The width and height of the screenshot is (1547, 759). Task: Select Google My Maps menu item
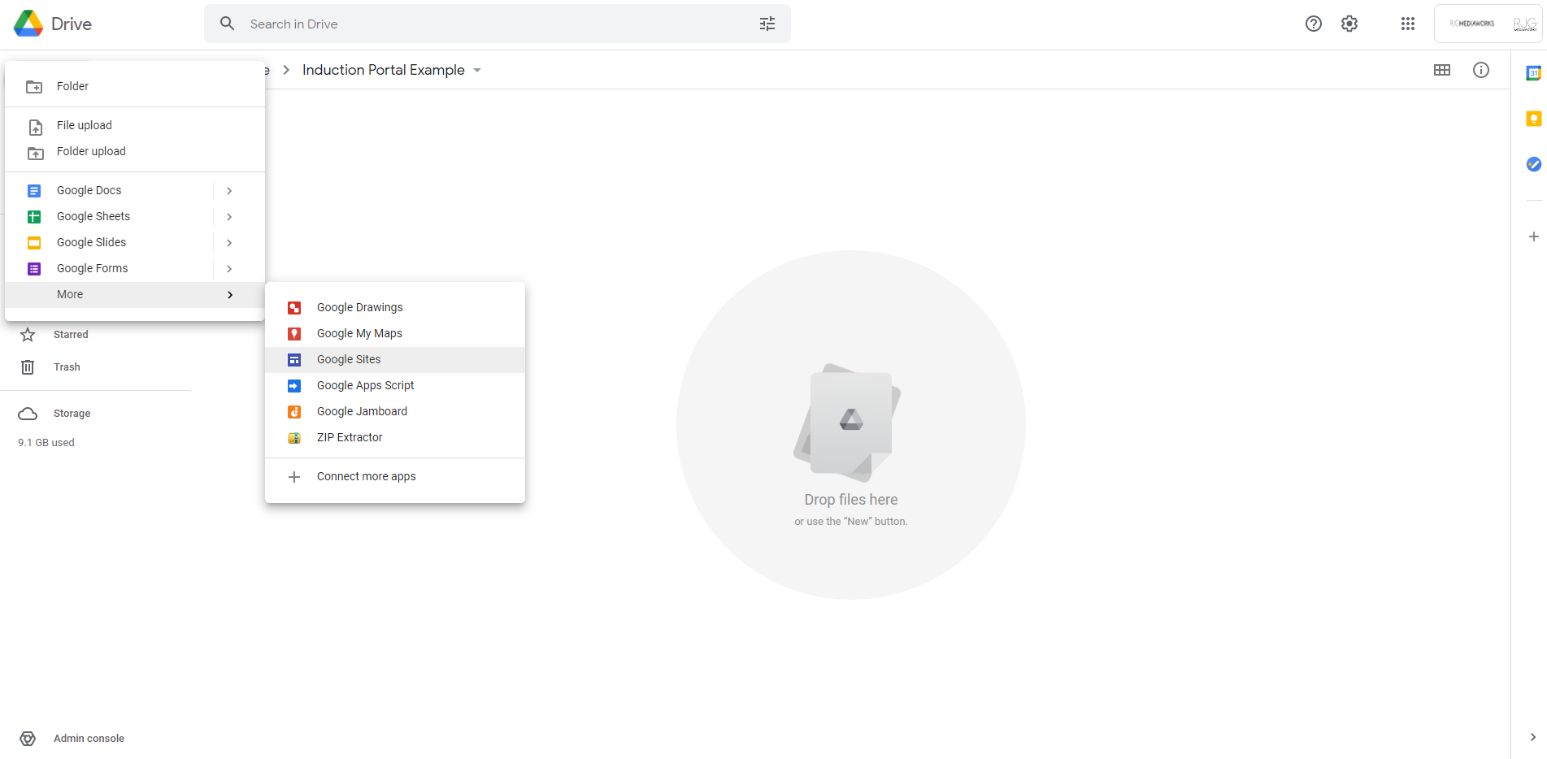[395, 333]
